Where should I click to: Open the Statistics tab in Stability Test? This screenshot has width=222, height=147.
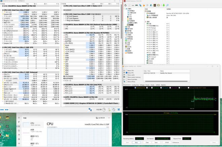pyautogui.click(x=163, y=85)
